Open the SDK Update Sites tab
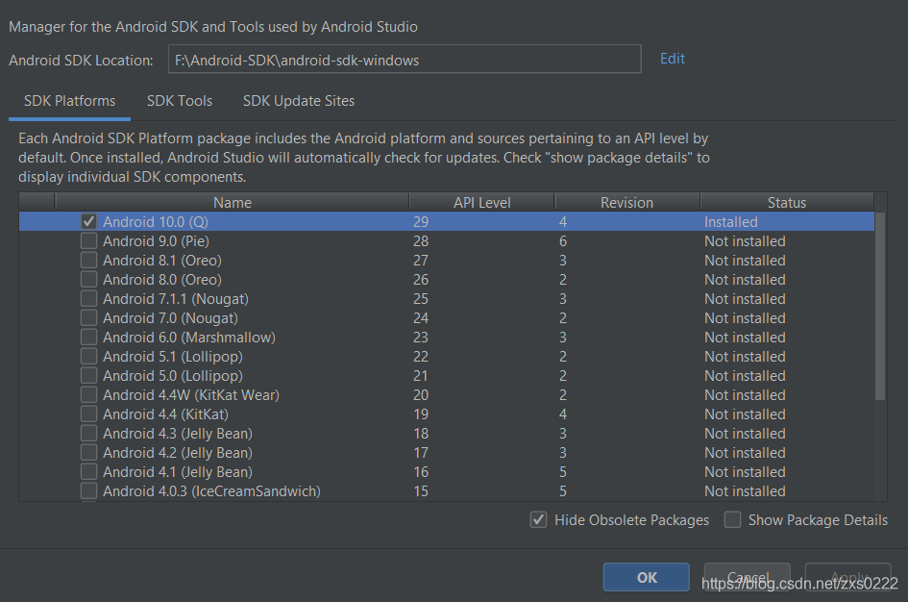 click(x=298, y=100)
